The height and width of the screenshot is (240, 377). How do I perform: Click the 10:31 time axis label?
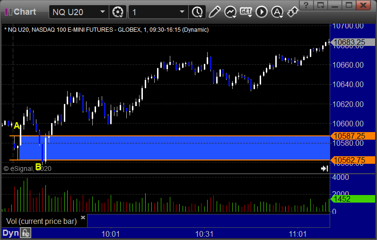(x=204, y=234)
